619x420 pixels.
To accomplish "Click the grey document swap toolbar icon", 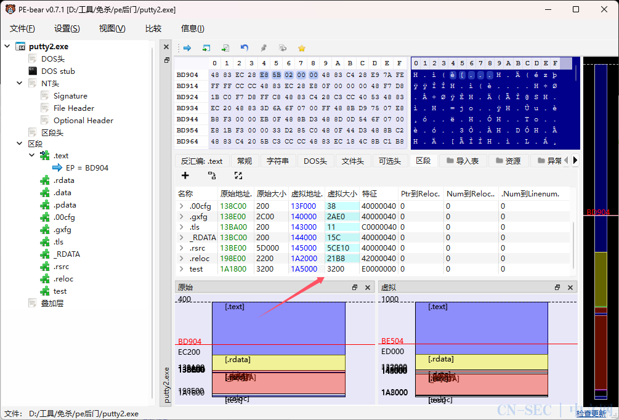I will pyautogui.click(x=283, y=48).
